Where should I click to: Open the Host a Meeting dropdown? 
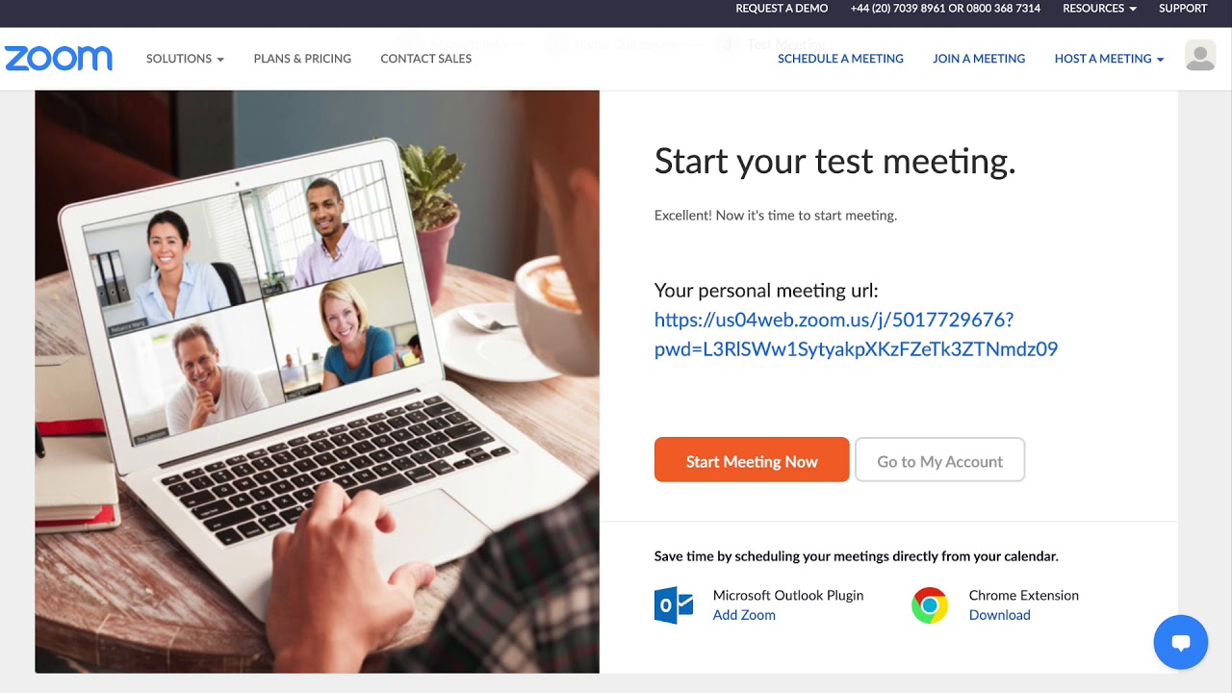point(1109,59)
